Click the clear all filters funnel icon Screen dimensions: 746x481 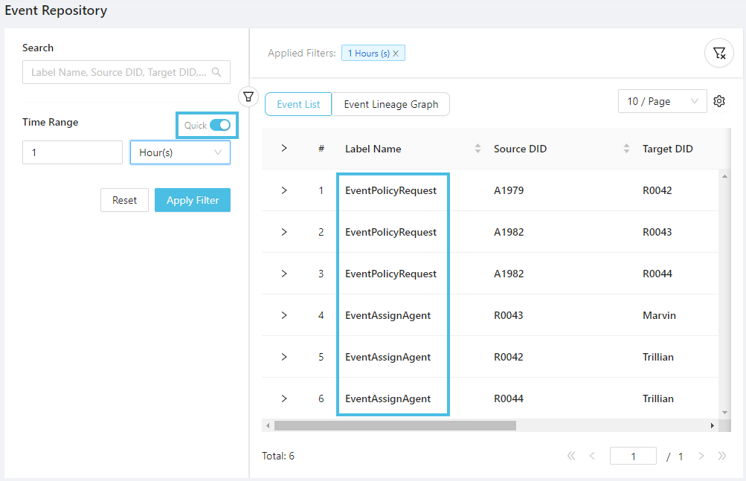coord(718,54)
